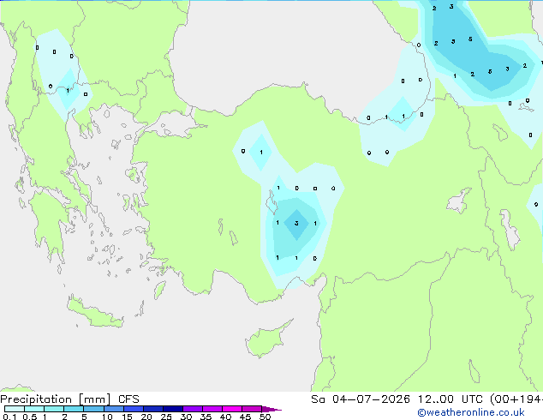543x420 pixels.
Task: Click the 'Precipitation [mm] CFS' legend title
Action: point(69,399)
